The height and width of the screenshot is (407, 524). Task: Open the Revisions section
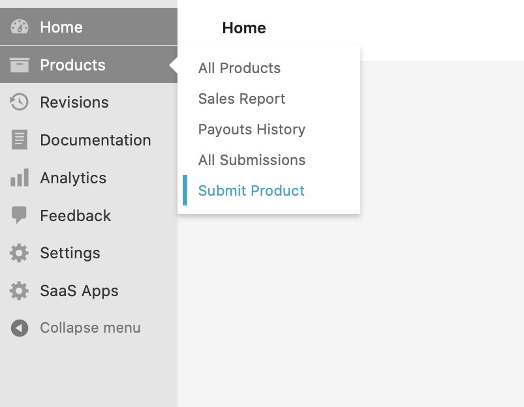click(x=74, y=102)
